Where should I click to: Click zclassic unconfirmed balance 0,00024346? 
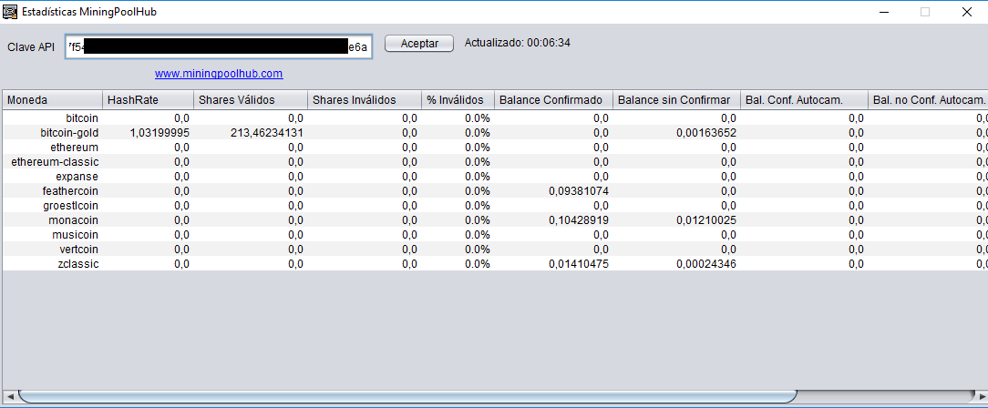pos(706,264)
